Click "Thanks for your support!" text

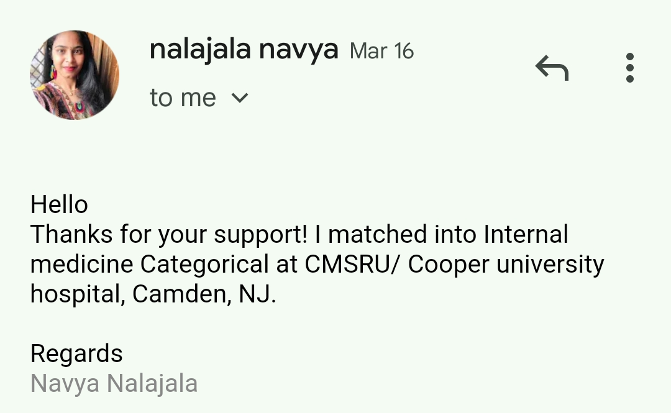169,235
